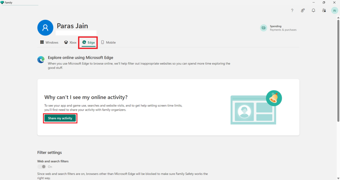Screen dimensions: 340x180
Task: Click the Paras Jain profile picture
Action: point(45,28)
